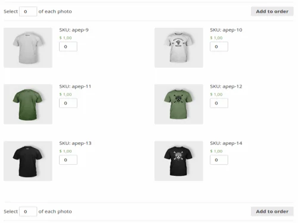The image size is (298, 223).
Task: Select the SKU: apep-9 label
Action: coord(74,30)
